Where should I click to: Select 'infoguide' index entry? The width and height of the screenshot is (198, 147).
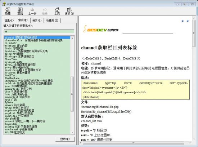tap(29, 81)
